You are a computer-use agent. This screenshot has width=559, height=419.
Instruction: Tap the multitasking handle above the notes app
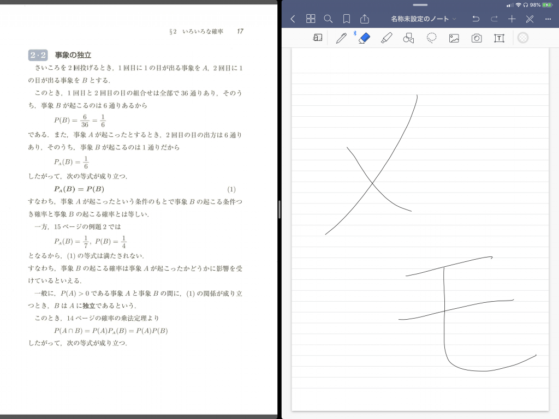(x=420, y=5)
